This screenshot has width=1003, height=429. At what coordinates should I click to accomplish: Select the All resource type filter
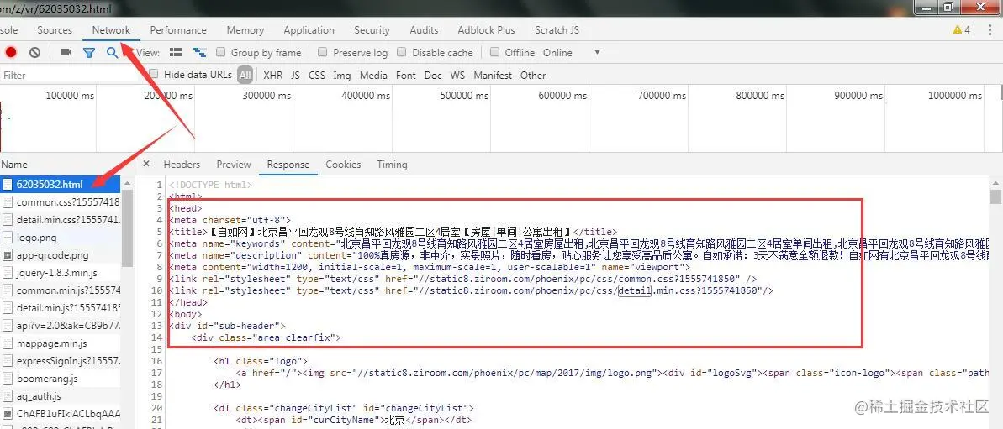pyautogui.click(x=245, y=76)
